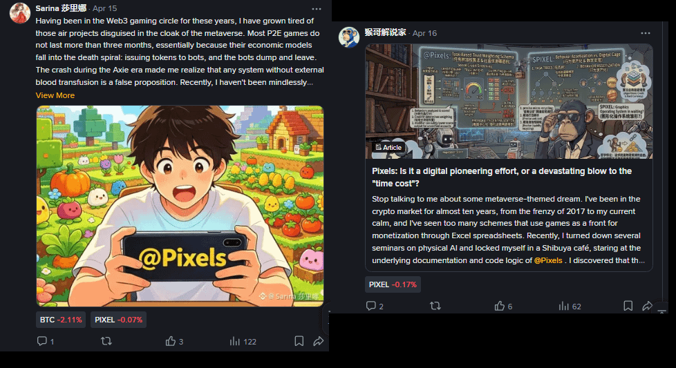Open the cartoon boy @Pixels image
Image resolution: width=676 pixels, height=368 pixels.
pyautogui.click(x=180, y=206)
